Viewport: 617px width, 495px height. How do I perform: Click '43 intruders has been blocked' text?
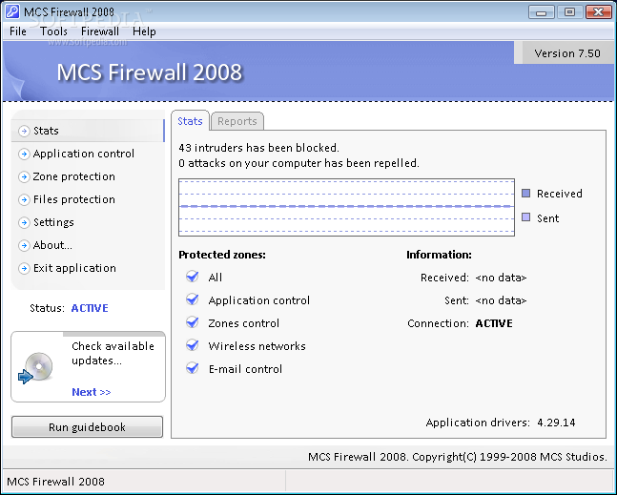pos(258,148)
